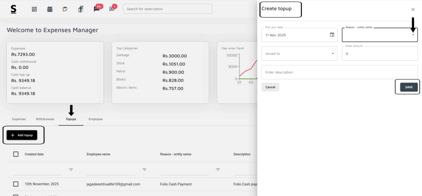Switch to the Withdrawals tab
This screenshot has width=422, height=196.
point(45,119)
